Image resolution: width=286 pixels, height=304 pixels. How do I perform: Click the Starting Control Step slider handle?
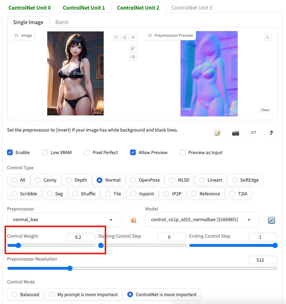(x=101, y=245)
